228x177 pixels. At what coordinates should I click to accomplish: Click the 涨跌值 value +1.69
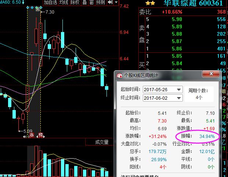pos(209,129)
